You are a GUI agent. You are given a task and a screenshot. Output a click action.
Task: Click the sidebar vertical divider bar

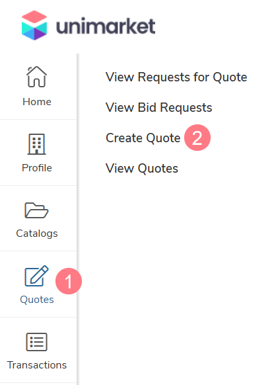click(78, 219)
